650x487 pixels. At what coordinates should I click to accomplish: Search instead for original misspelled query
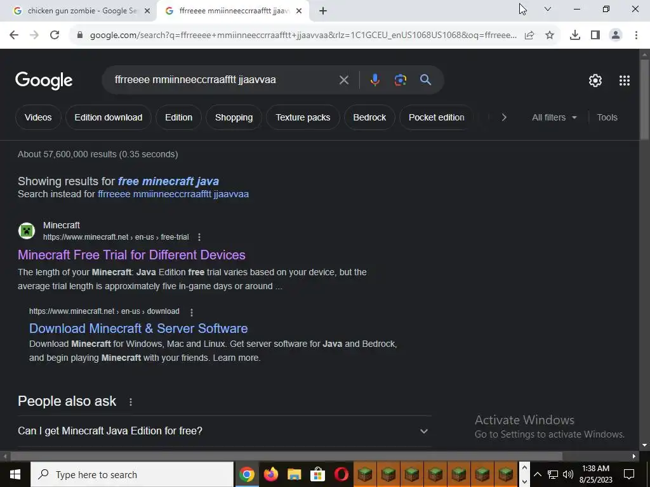pyautogui.click(x=173, y=194)
